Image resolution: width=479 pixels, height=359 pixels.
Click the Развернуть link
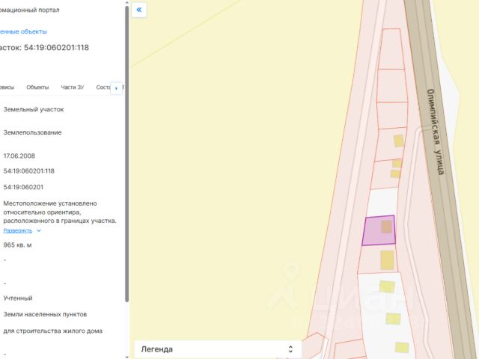click(x=17, y=230)
